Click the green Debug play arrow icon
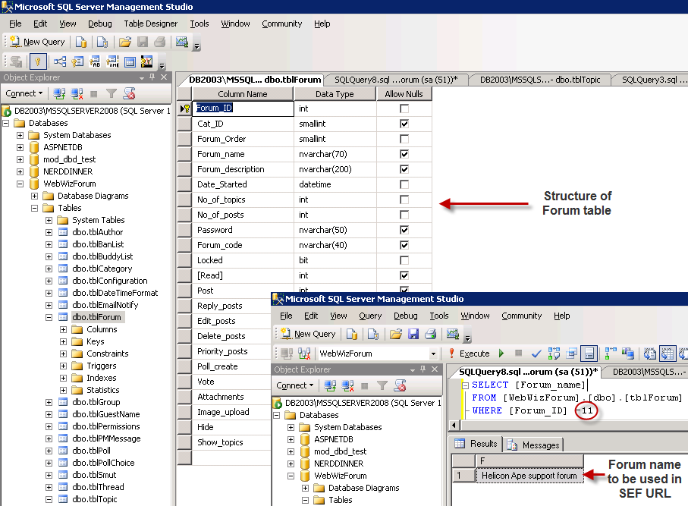Screen dimensions: 688x506 tap(501, 354)
